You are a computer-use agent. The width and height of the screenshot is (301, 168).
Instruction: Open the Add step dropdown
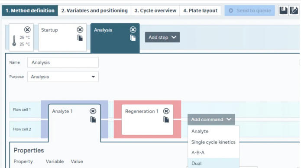coord(162,37)
